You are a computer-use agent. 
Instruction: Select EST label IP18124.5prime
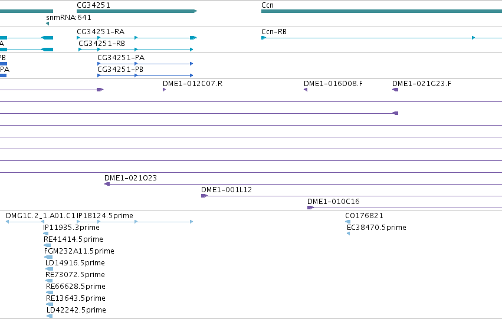tap(104, 216)
